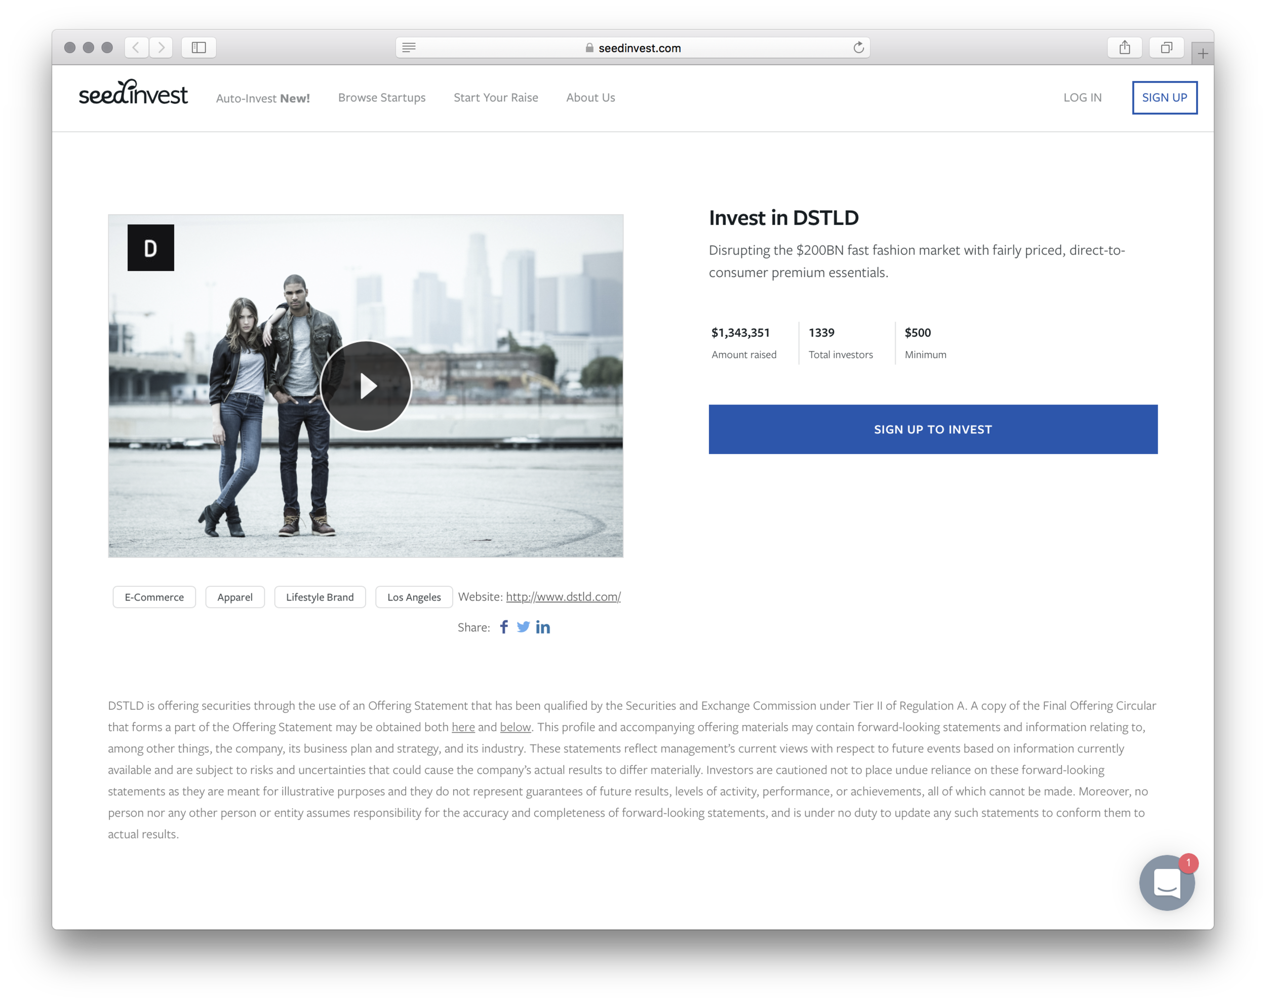
Task: Click the SIGN UP header button
Action: [1165, 98]
